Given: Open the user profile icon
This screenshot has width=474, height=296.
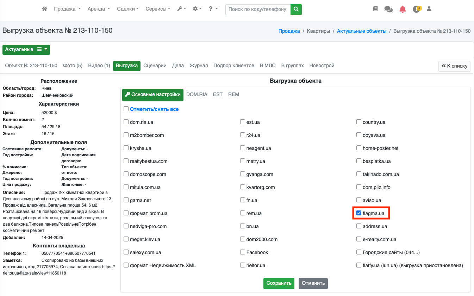Looking at the screenshot, I should (429, 9).
